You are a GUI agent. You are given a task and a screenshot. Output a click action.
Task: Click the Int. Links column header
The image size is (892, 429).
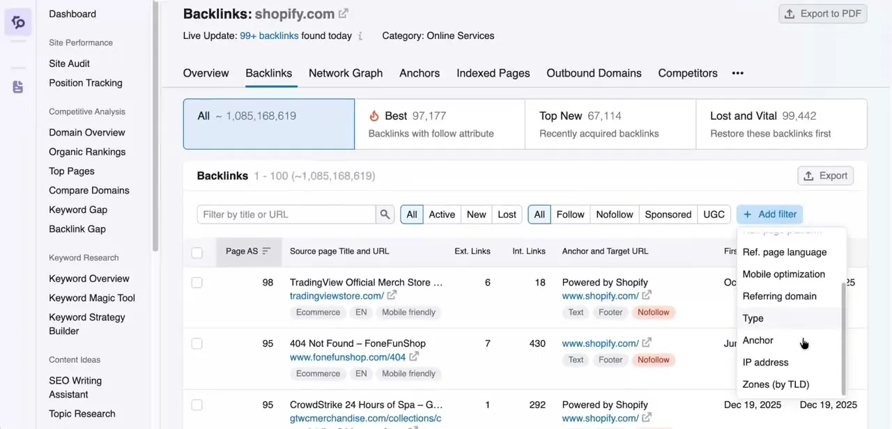coord(529,251)
